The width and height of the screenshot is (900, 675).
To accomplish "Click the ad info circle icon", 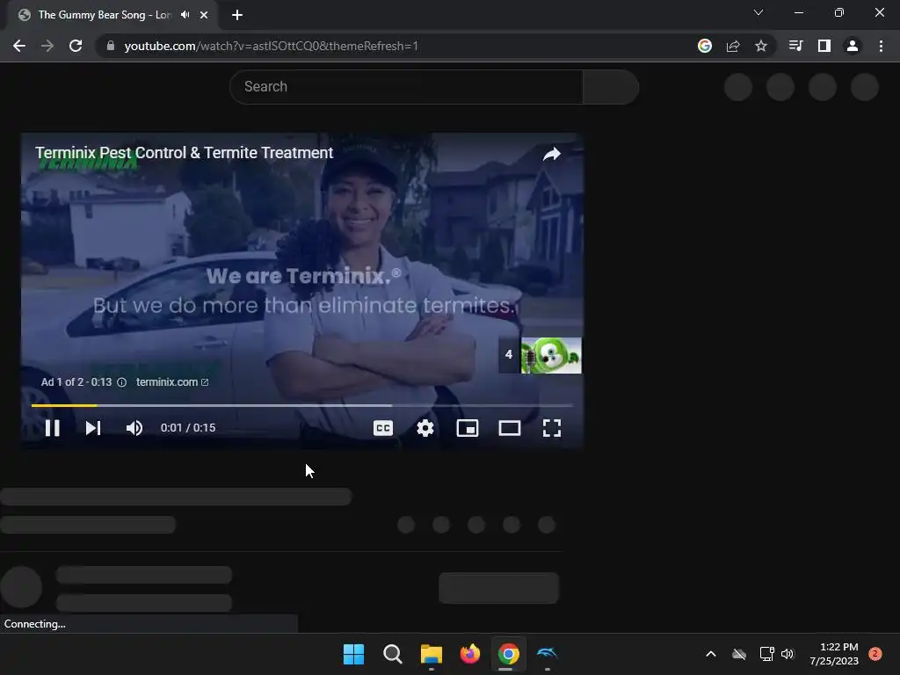I will pyautogui.click(x=121, y=382).
